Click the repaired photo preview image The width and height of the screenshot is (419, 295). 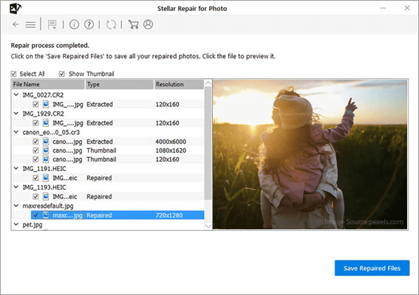(x=310, y=154)
